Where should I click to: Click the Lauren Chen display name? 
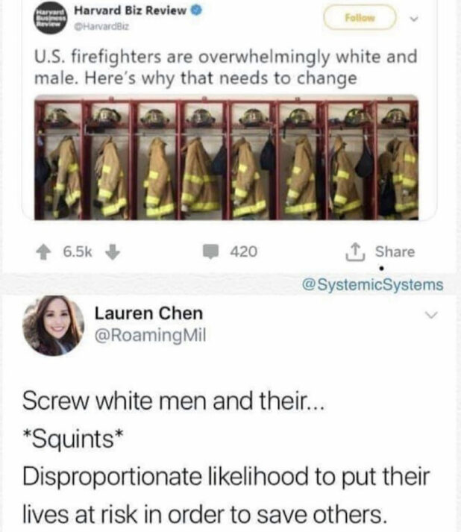(148, 313)
